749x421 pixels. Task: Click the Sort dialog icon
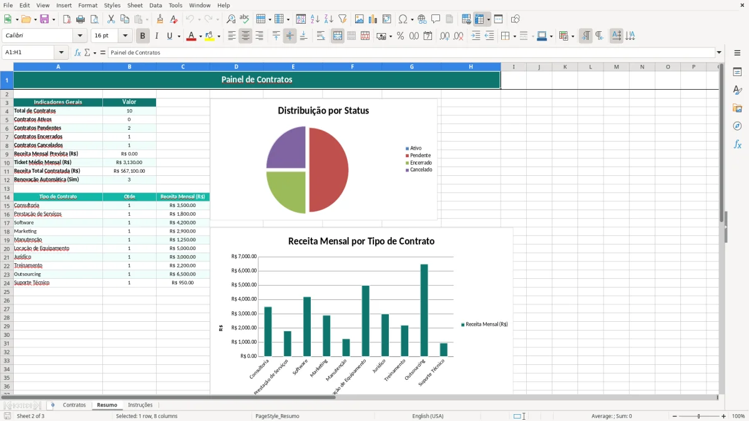coord(301,19)
